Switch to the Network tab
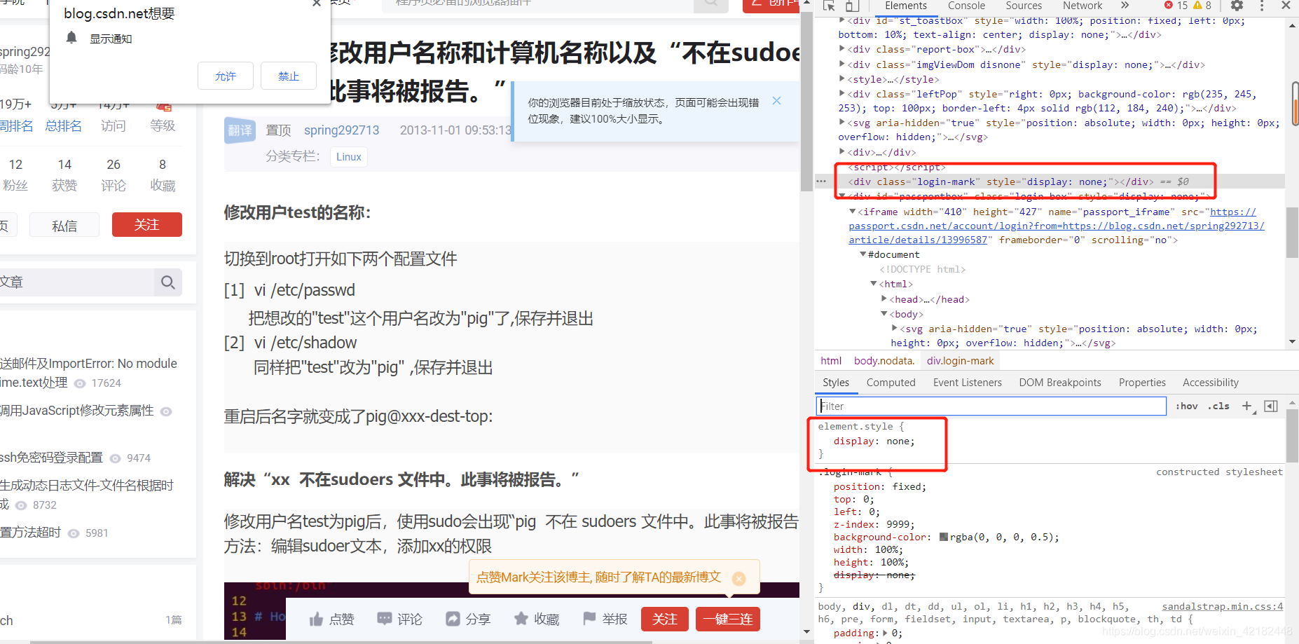1299x644 pixels. (1082, 6)
